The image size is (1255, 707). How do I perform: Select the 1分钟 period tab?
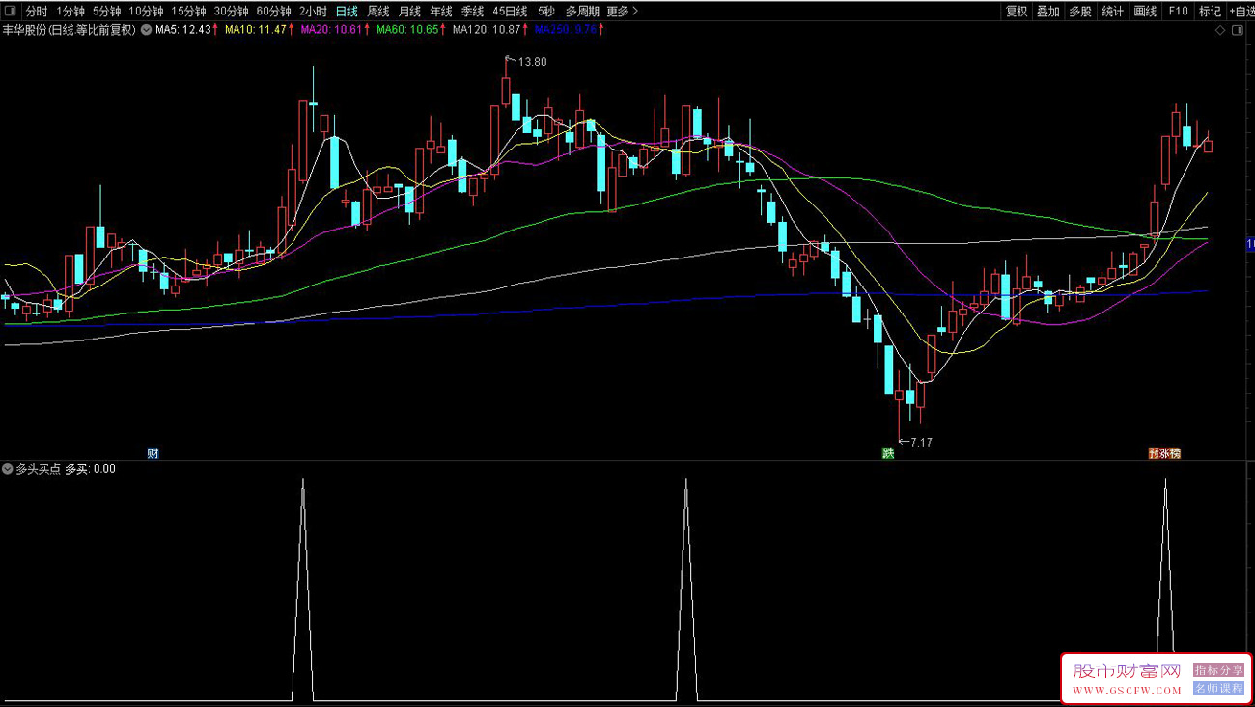70,12
